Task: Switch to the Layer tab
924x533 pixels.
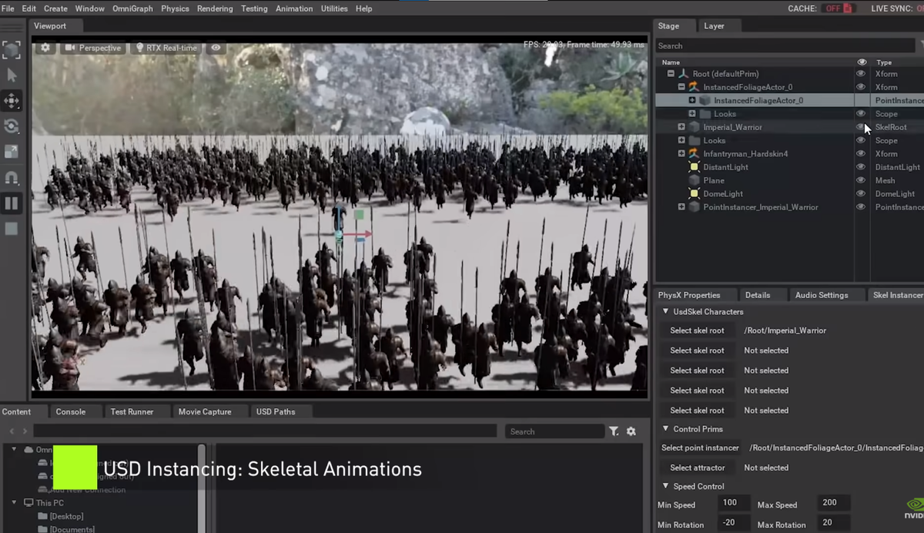Action: pyautogui.click(x=715, y=26)
